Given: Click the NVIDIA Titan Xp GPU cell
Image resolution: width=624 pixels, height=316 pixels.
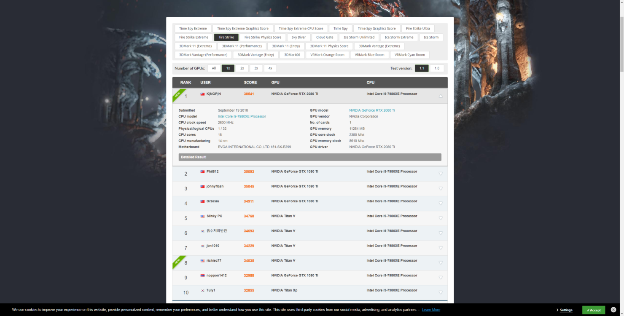Looking at the screenshot, I should [x=284, y=290].
